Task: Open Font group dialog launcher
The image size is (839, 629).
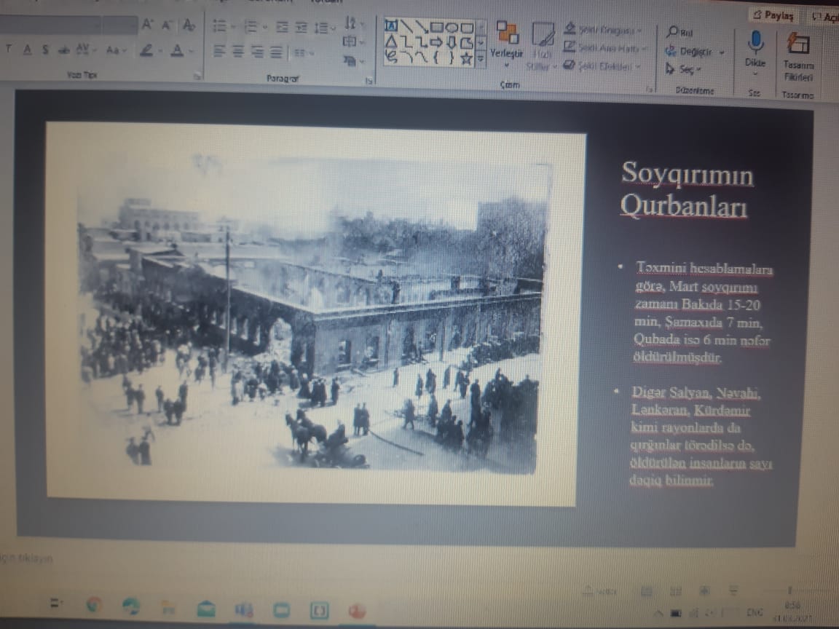Action: [x=198, y=76]
